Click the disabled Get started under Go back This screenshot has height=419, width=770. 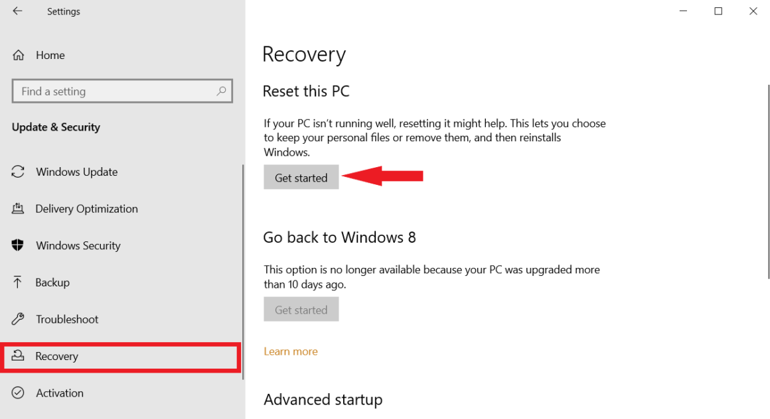301,309
